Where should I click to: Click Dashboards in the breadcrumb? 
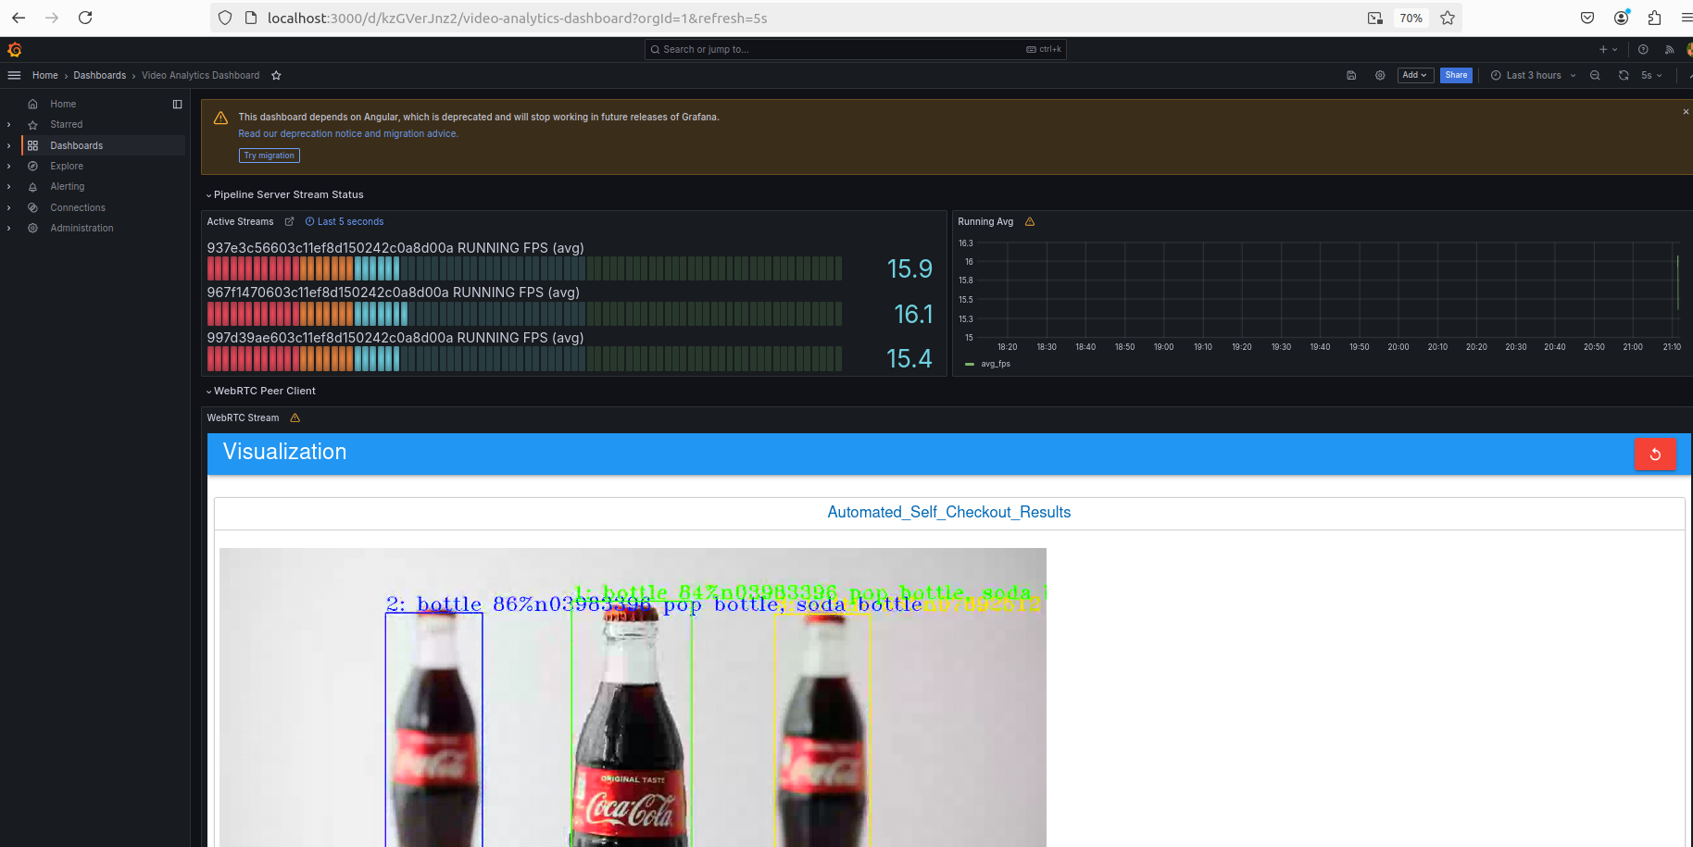99,76
